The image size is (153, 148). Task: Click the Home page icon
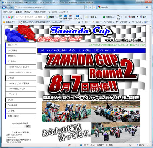point(79,22)
